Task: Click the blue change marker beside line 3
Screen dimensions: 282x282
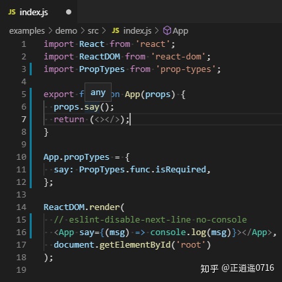Action: (x=30, y=69)
